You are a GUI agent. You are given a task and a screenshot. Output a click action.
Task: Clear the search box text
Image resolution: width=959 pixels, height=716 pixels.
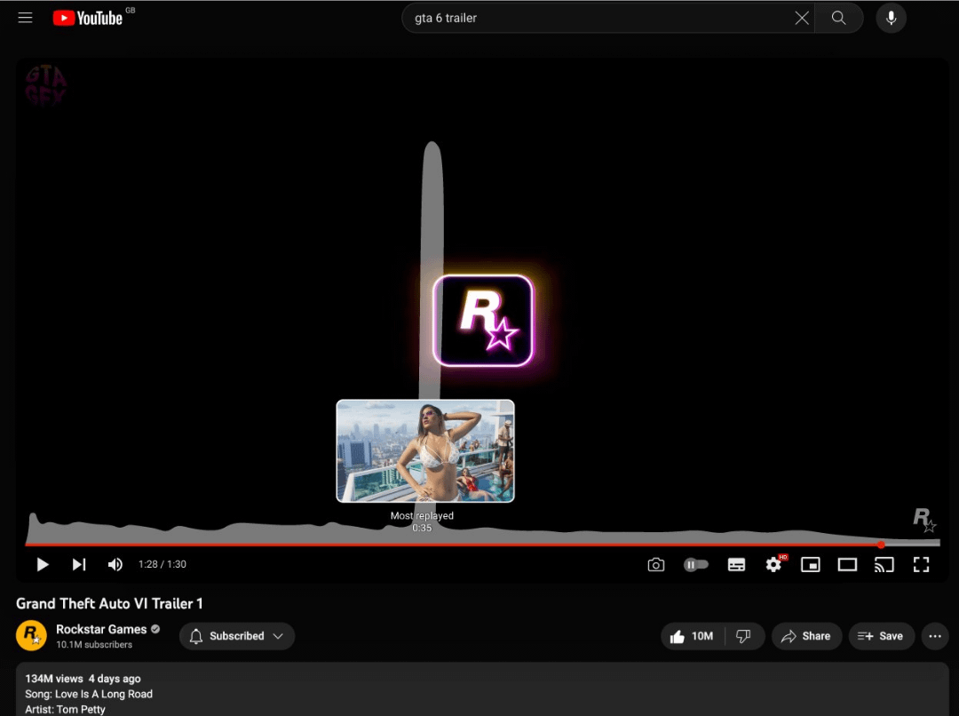point(802,18)
